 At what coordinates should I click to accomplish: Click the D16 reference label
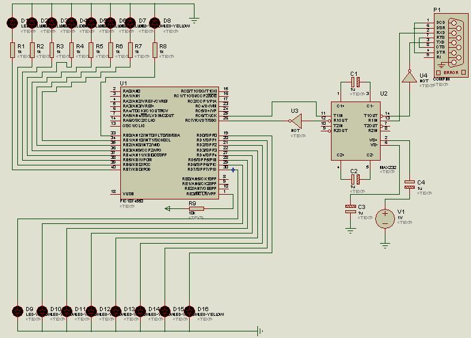click(203, 309)
